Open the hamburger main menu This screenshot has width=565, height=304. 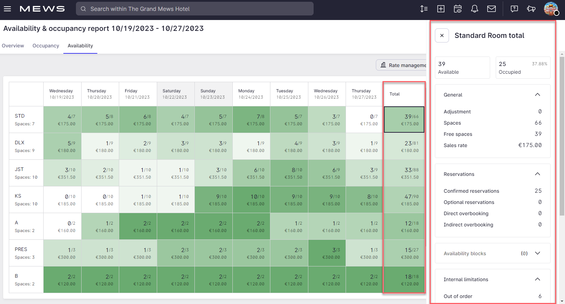(7, 9)
